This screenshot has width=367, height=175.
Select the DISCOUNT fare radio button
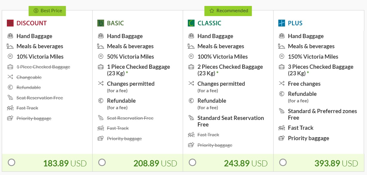point(11,162)
